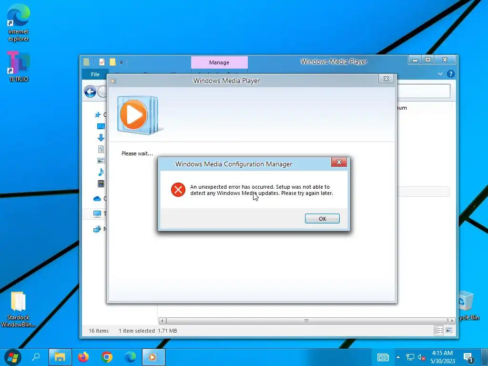Launch Firefox from the taskbar

click(83, 357)
